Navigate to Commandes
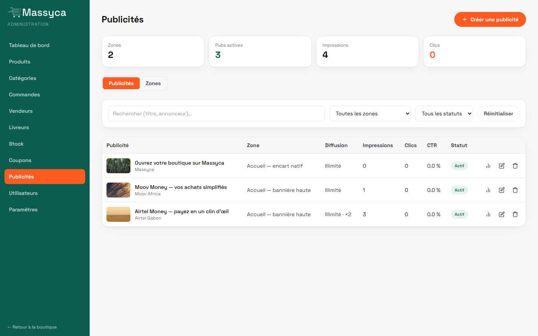The image size is (538, 336). click(45, 94)
